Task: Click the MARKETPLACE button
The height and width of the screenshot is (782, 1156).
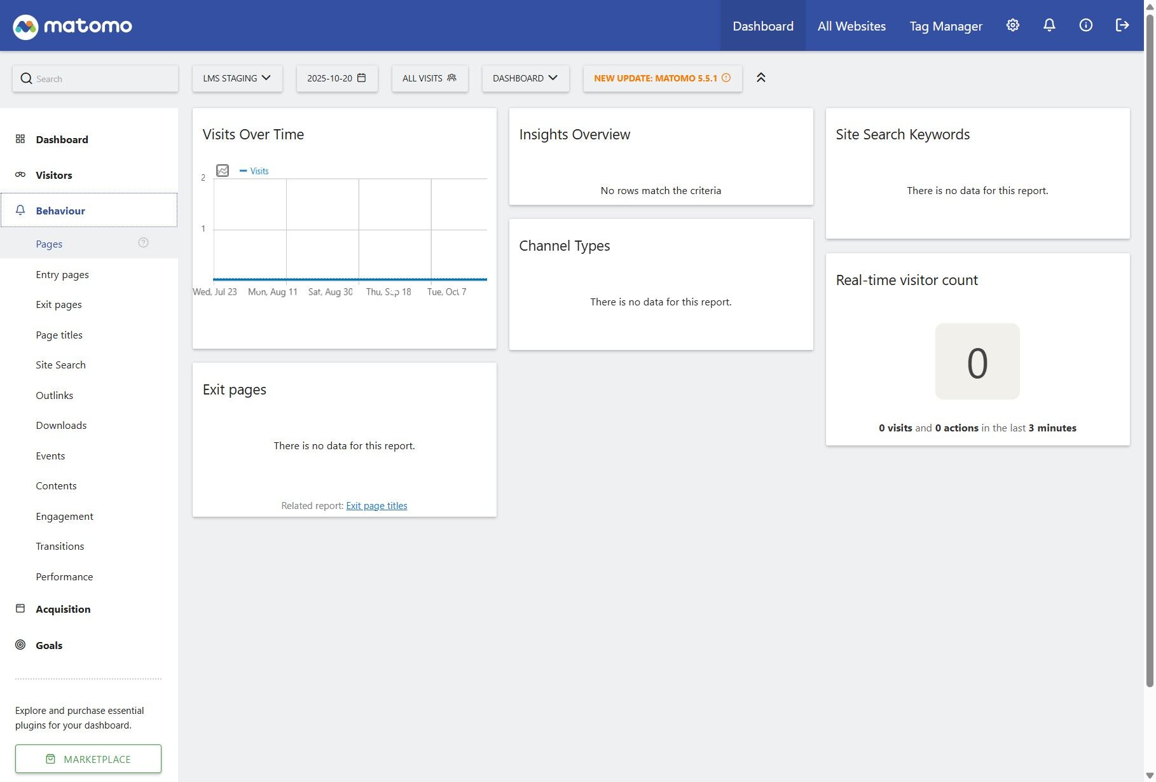Action: (x=88, y=759)
